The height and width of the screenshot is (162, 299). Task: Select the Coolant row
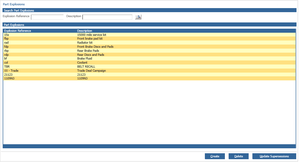pyautogui.click(x=82, y=63)
